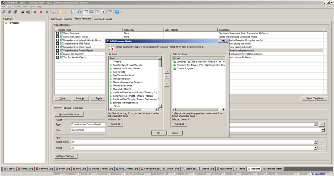
Task: Click the > add item button
Action: click(x=167, y=71)
